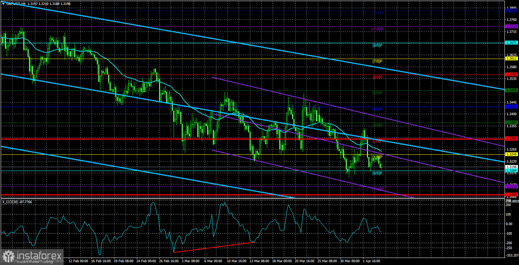Viewport: 519px width, 265px height.
Task: Select the [7/8]P Murray level label
Action: pos(378,61)
